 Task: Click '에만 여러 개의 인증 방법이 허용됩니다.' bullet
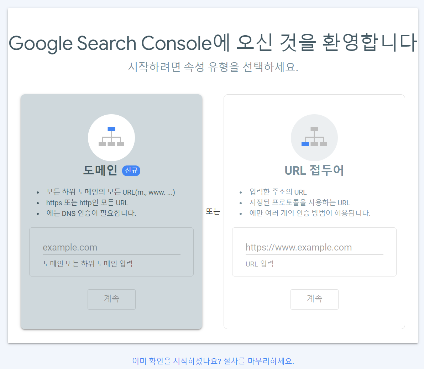(x=310, y=213)
